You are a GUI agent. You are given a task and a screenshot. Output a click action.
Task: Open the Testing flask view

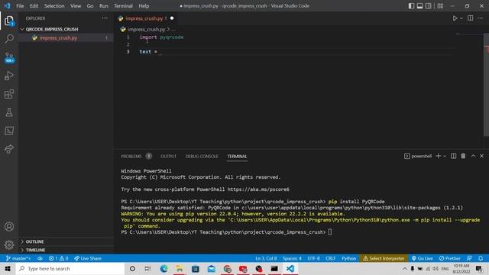pyautogui.click(x=9, y=112)
